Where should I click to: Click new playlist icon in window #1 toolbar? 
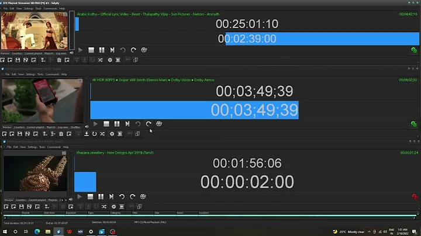[3, 60]
